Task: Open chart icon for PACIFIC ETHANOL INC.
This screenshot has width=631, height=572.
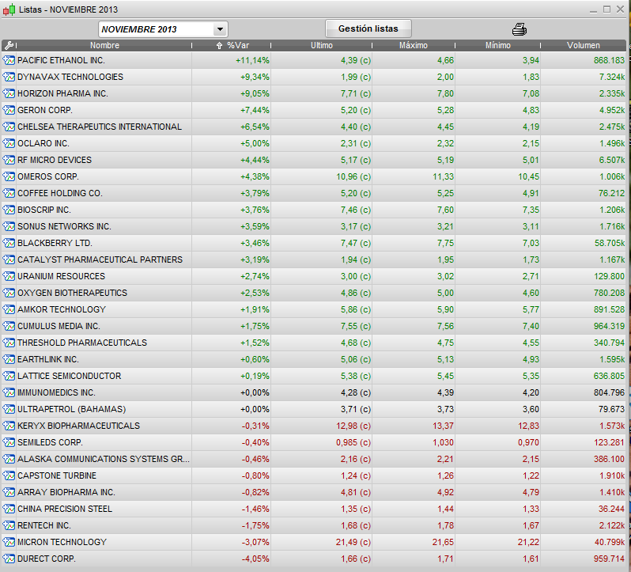Action: [x=9, y=60]
